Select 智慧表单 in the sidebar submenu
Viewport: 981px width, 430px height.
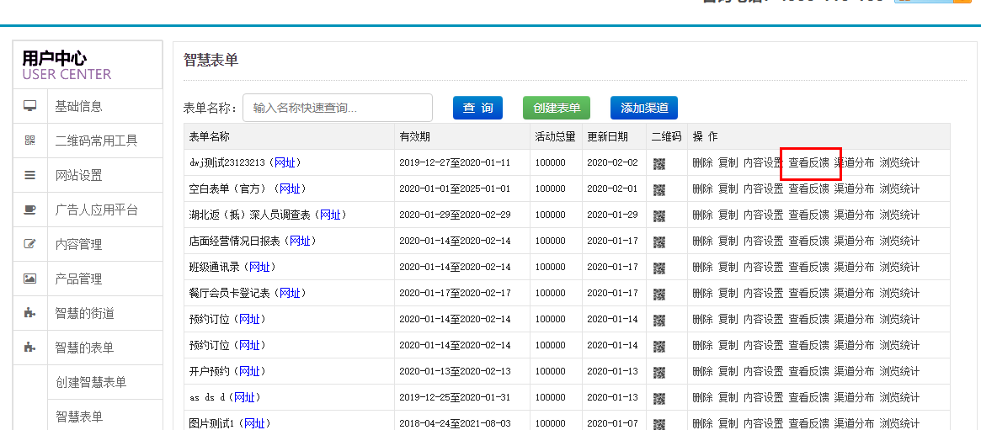[79, 417]
